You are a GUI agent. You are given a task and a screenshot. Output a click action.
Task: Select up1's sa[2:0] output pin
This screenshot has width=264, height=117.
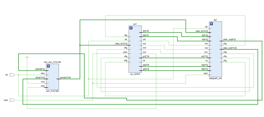(146, 65)
